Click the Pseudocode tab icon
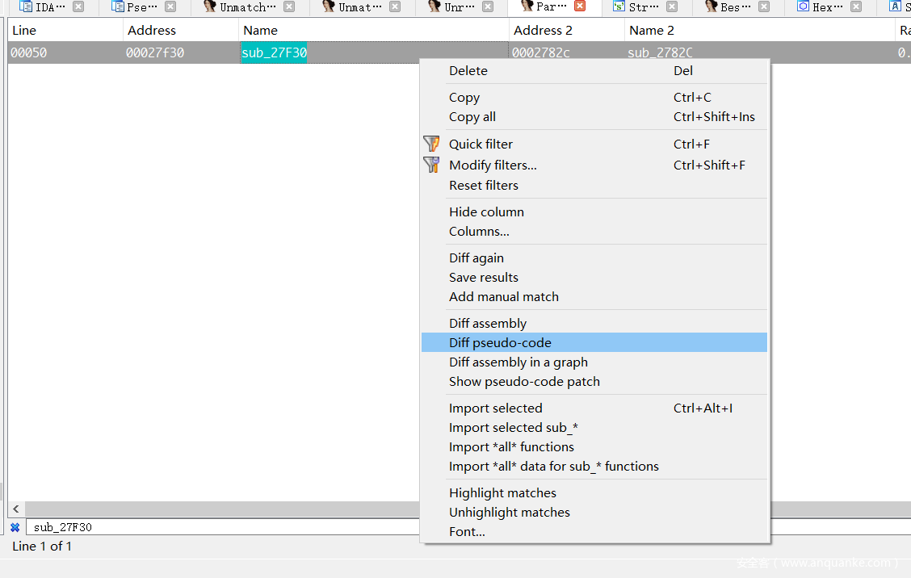 (x=118, y=6)
